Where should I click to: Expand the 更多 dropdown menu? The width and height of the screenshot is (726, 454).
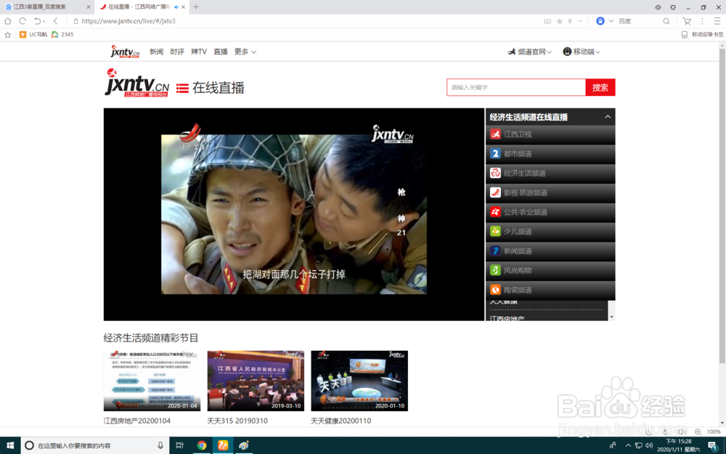(x=245, y=52)
